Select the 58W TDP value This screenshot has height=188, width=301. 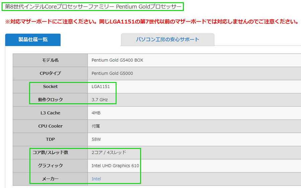(x=96, y=139)
